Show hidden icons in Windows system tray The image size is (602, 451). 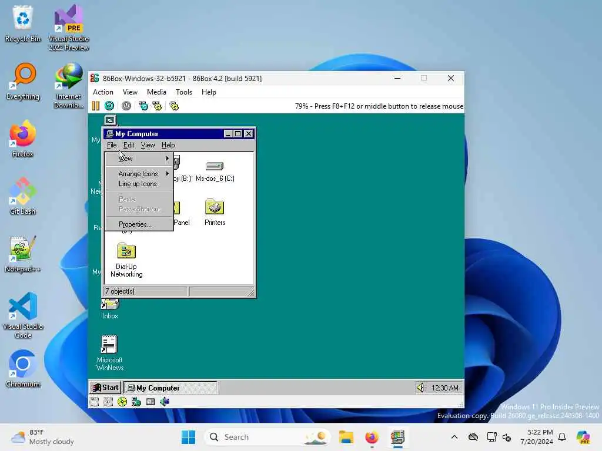(x=454, y=437)
